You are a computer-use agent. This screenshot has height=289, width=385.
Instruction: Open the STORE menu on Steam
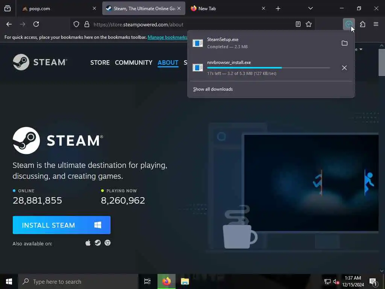pyautogui.click(x=100, y=63)
